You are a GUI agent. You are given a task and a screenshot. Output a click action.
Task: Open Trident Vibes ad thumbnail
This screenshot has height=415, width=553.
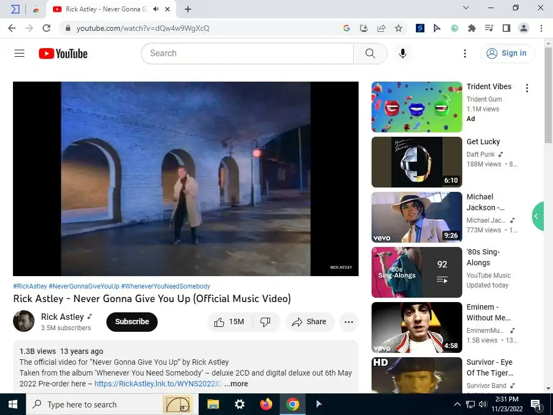point(416,107)
